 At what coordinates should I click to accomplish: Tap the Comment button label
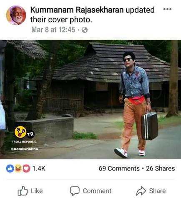click(97, 191)
